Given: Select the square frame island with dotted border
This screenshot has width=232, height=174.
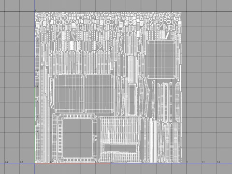Looking at the screenshot, I should [x=78, y=138].
